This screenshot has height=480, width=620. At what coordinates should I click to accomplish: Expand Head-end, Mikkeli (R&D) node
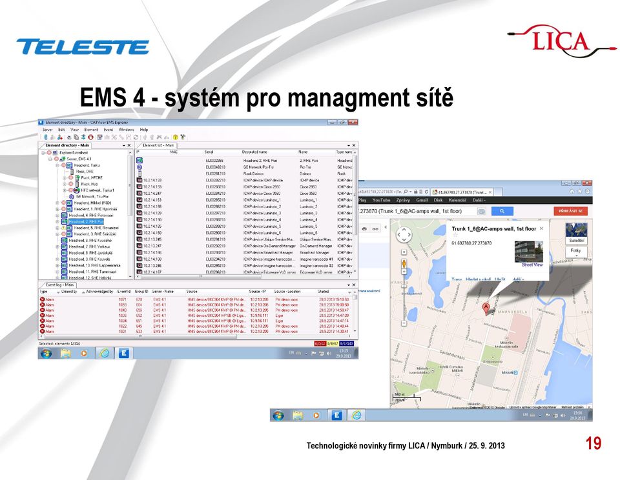[57, 203]
